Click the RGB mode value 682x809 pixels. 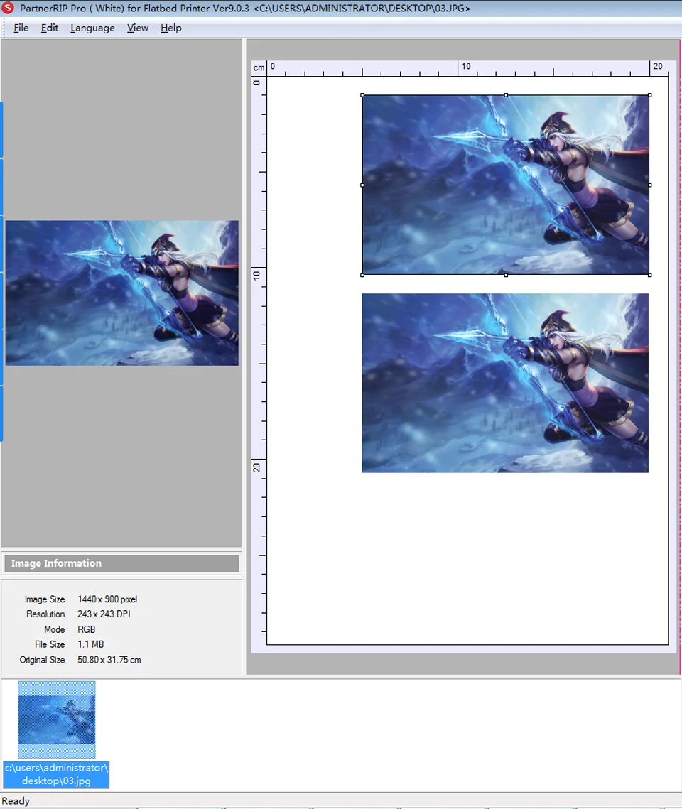pos(86,629)
